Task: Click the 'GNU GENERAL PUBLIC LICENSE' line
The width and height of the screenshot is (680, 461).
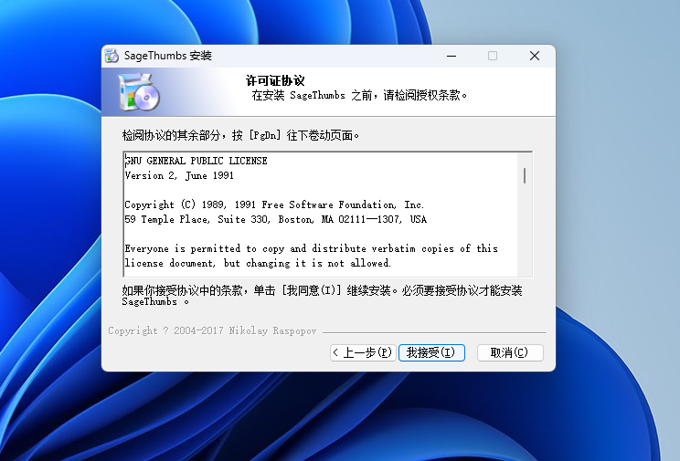Action: [x=196, y=161]
